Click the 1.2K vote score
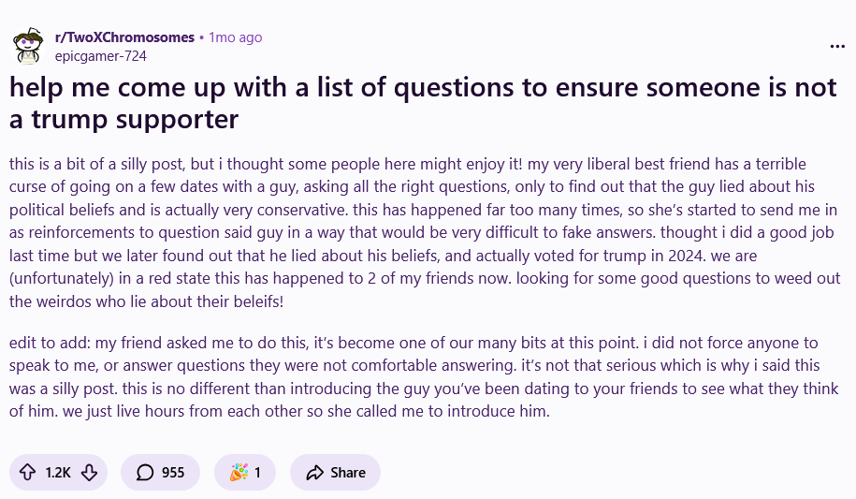This screenshot has width=856, height=499. (58, 473)
